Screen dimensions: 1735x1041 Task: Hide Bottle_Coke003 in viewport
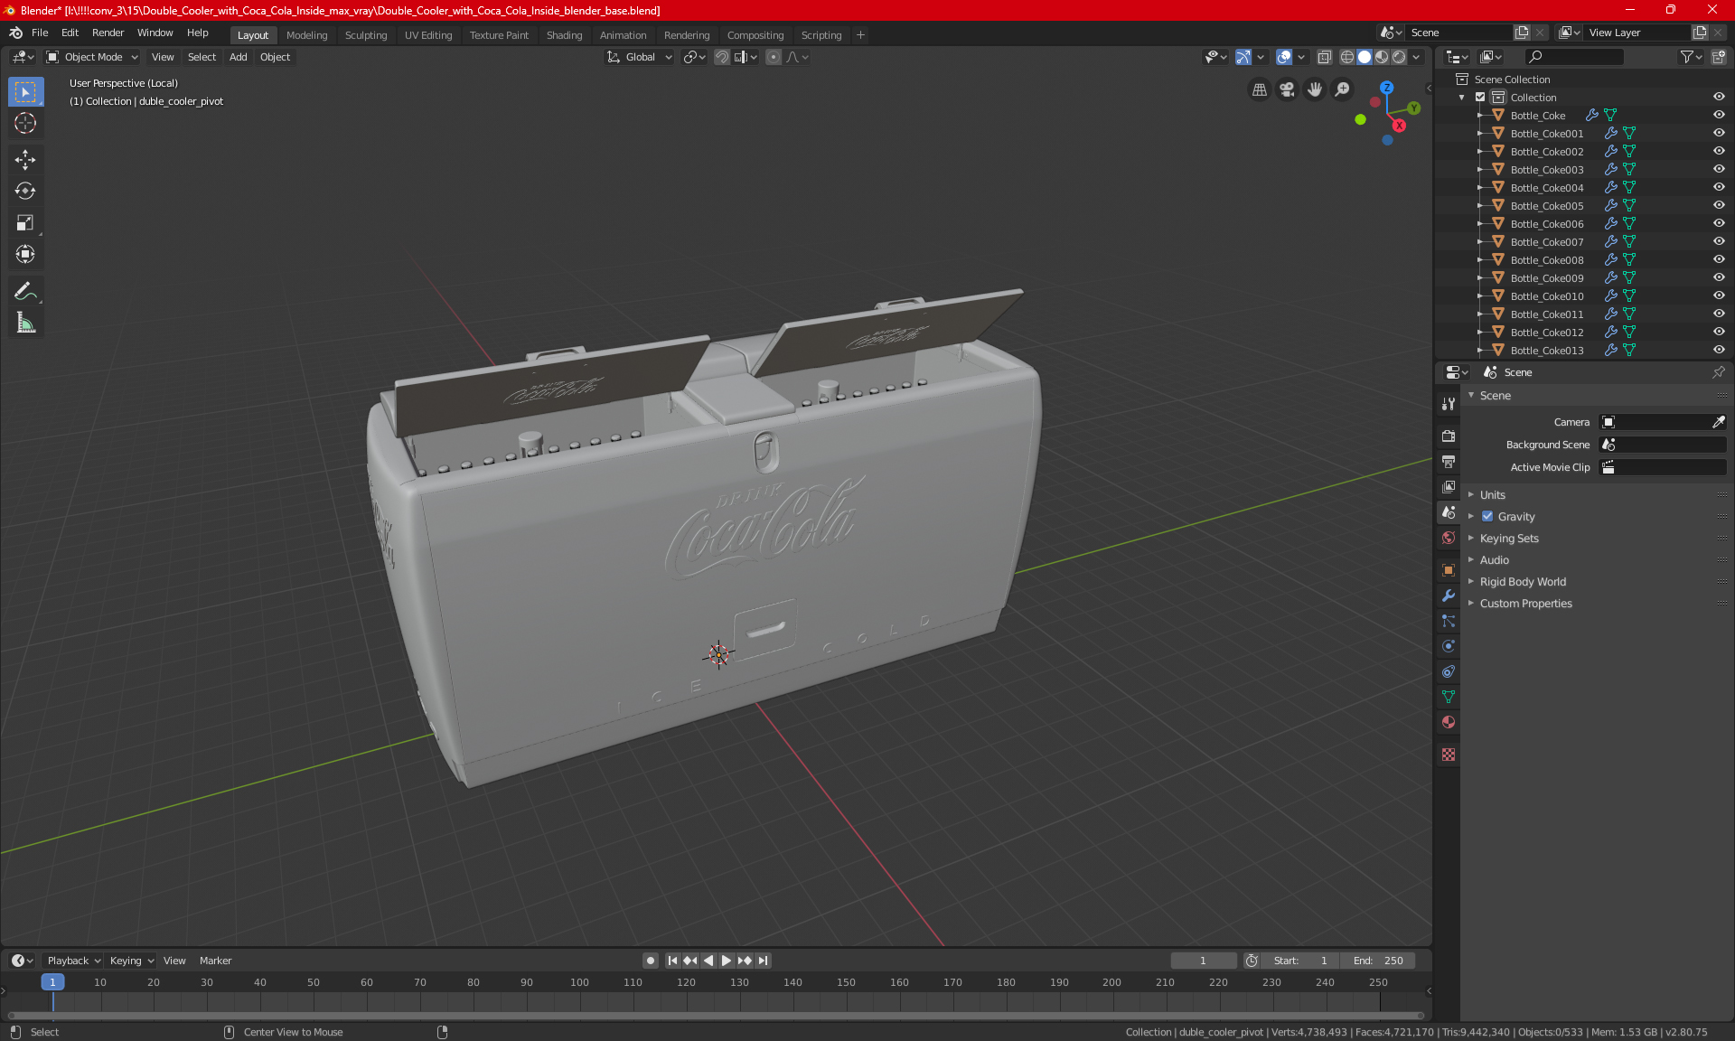[1719, 169]
